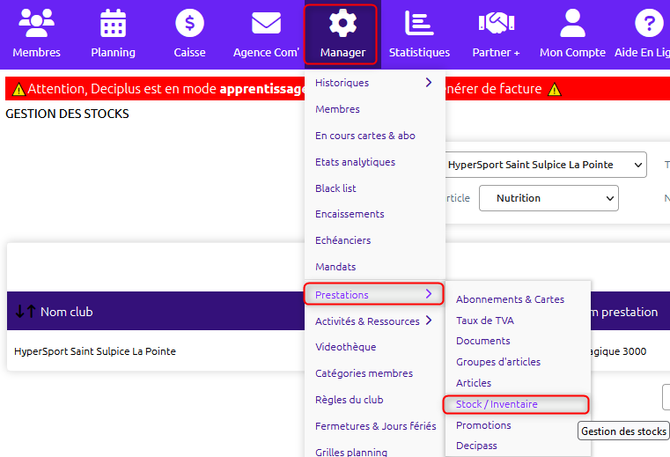The image size is (670, 457).
Task: Click the Planning calendar icon
Action: click(x=113, y=22)
